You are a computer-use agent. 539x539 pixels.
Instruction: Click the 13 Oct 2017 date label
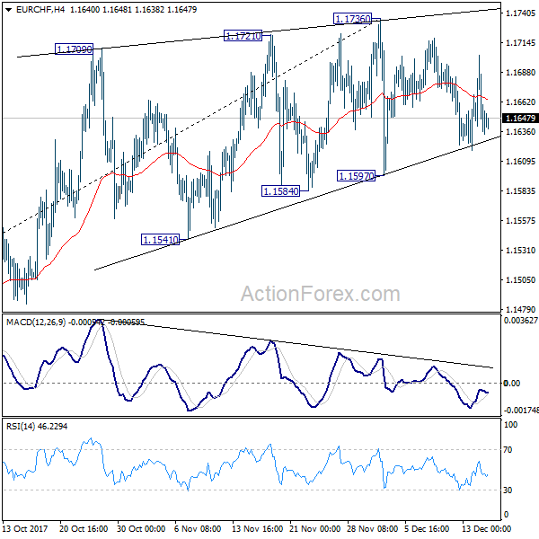tap(25, 528)
